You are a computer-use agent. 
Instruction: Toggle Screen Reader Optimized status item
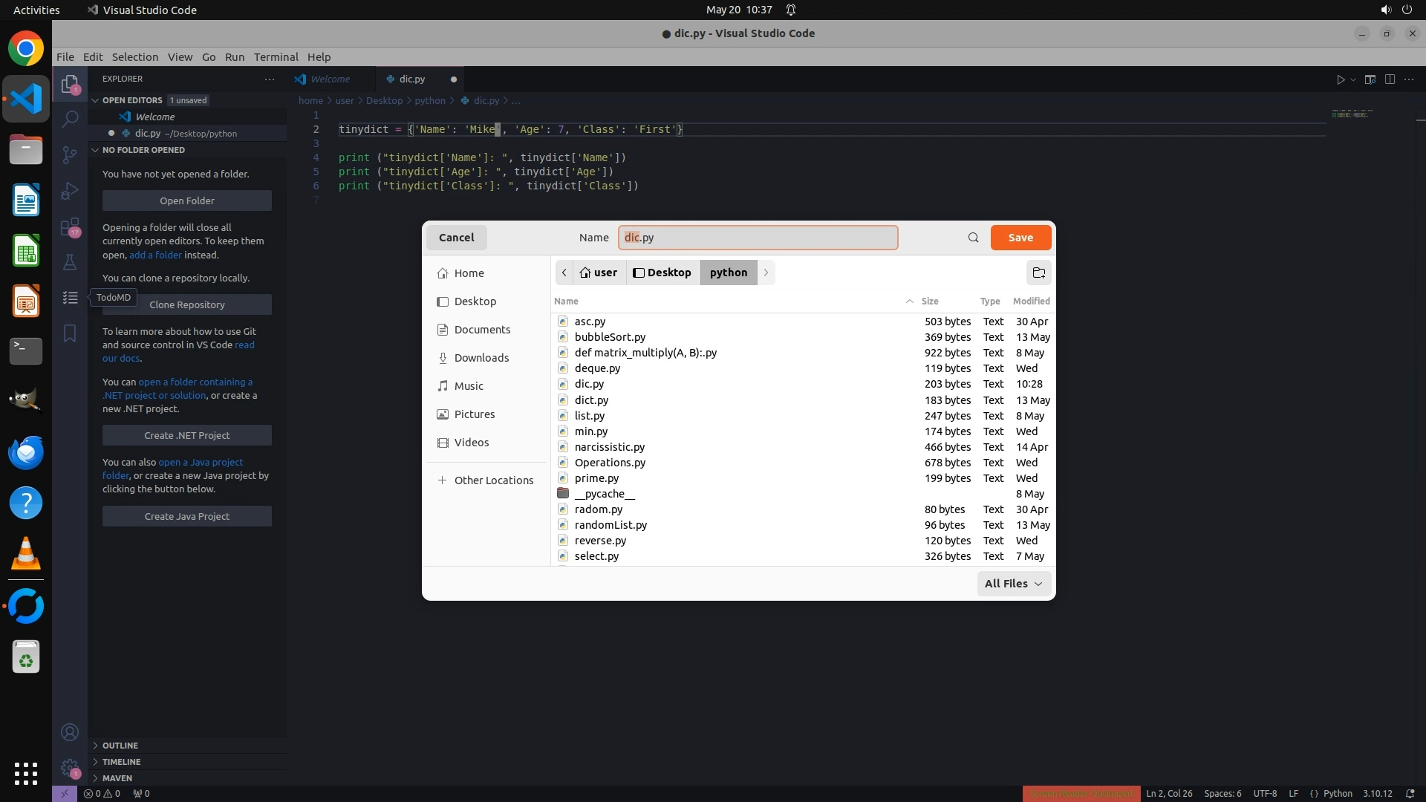coord(1081,793)
